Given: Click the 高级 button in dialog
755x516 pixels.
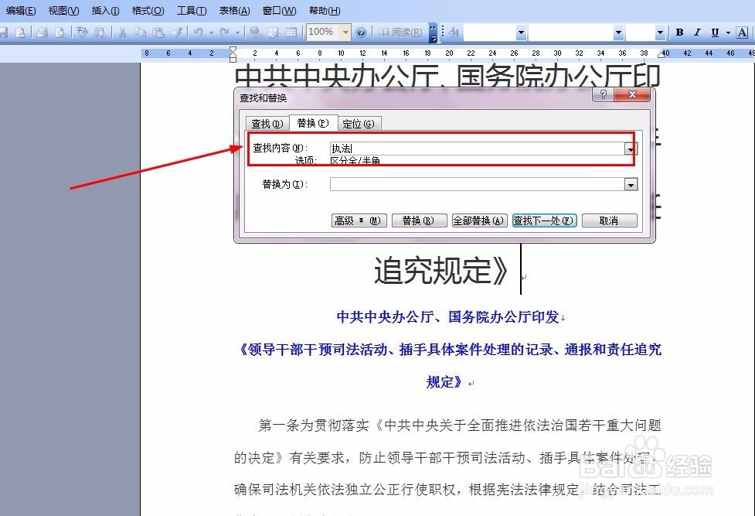Looking at the screenshot, I should coord(358,220).
